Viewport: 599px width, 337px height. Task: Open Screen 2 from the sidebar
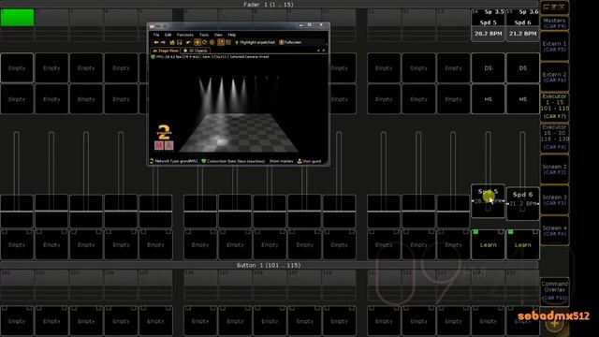click(x=554, y=169)
